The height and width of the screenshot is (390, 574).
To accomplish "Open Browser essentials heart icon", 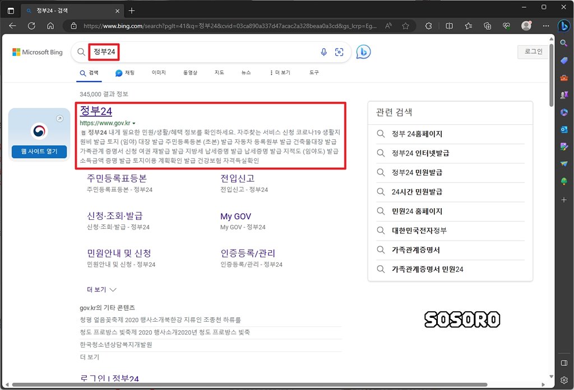I will [x=506, y=26].
